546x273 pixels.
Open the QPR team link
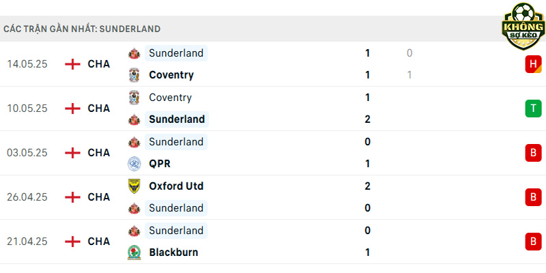(x=160, y=164)
